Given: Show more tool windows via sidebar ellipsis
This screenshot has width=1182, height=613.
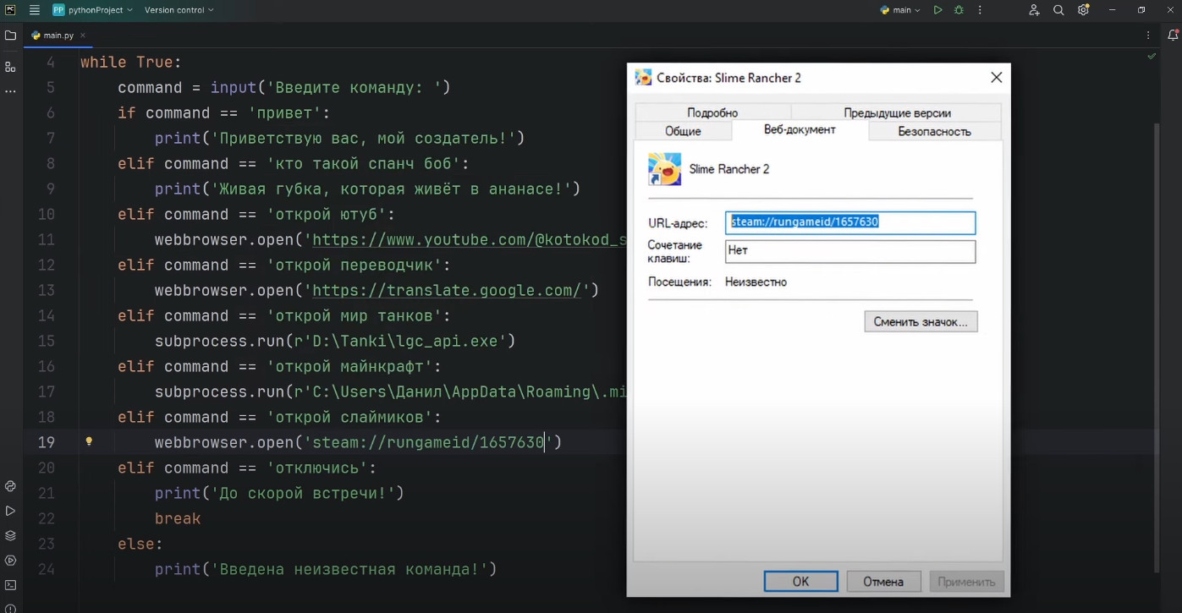Looking at the screenshot, I should tap(10, 90).
